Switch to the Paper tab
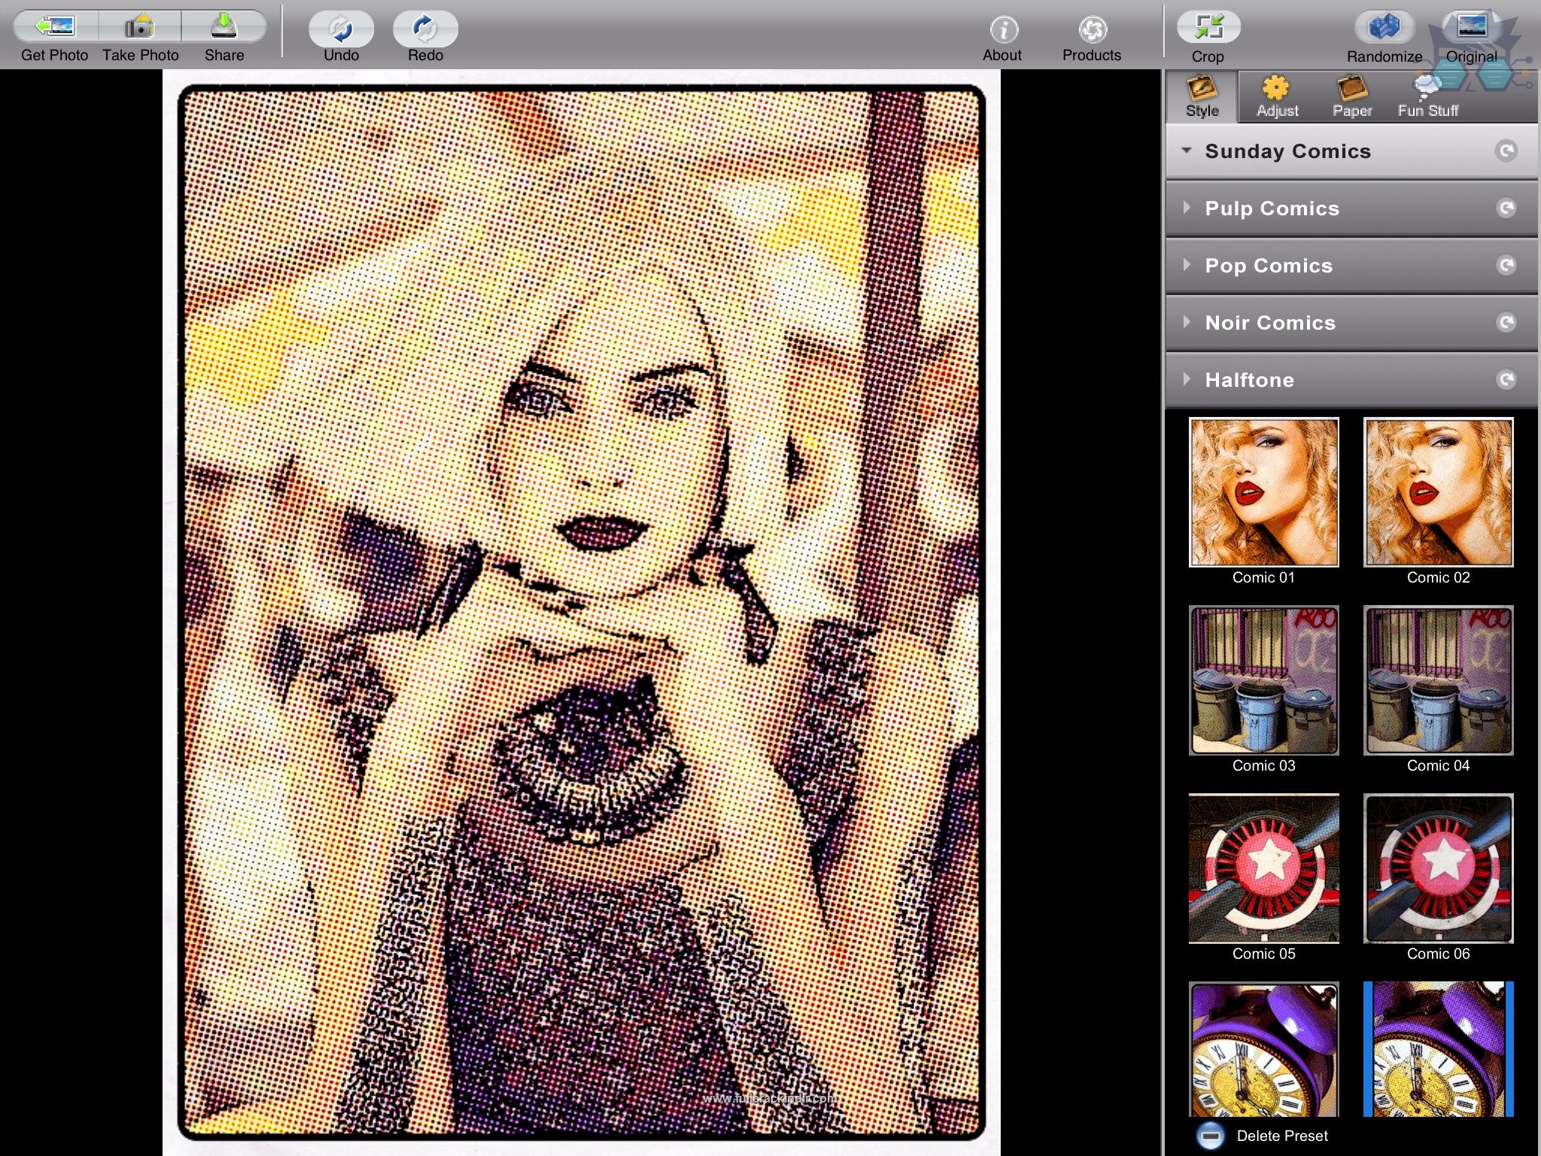This screenshot has height=1156, width=1541. 1352,97
